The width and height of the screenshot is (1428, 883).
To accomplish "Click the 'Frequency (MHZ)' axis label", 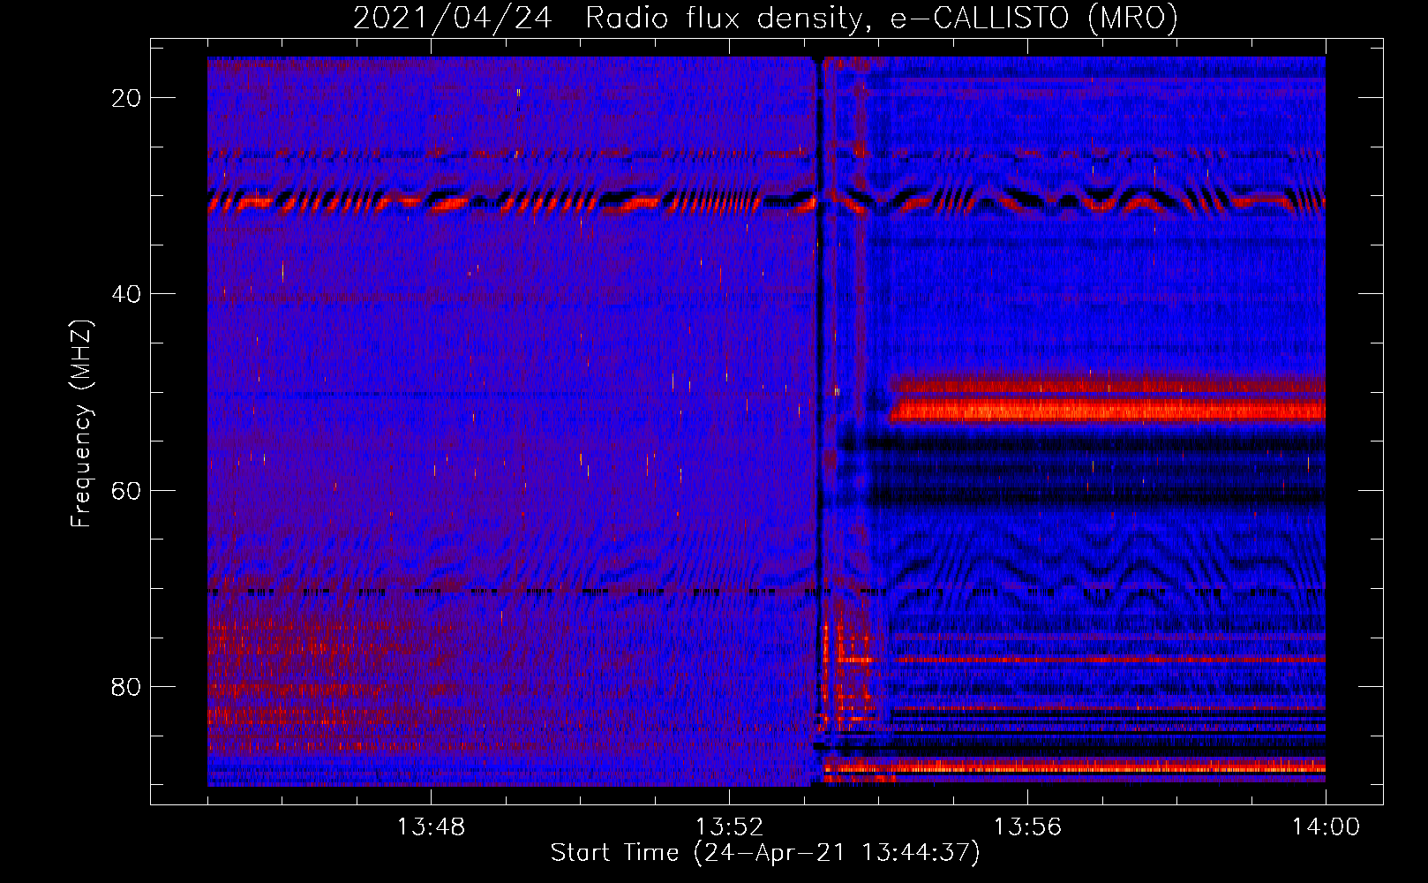I will click(x=81, y=423).
